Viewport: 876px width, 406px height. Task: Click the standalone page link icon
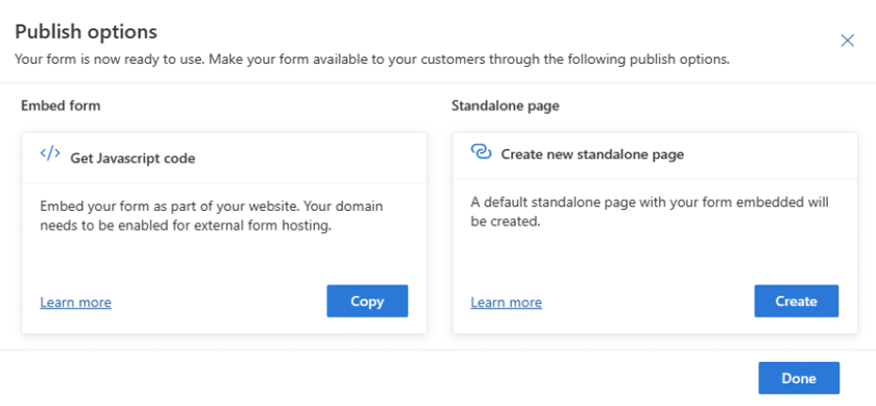[481, 154]
